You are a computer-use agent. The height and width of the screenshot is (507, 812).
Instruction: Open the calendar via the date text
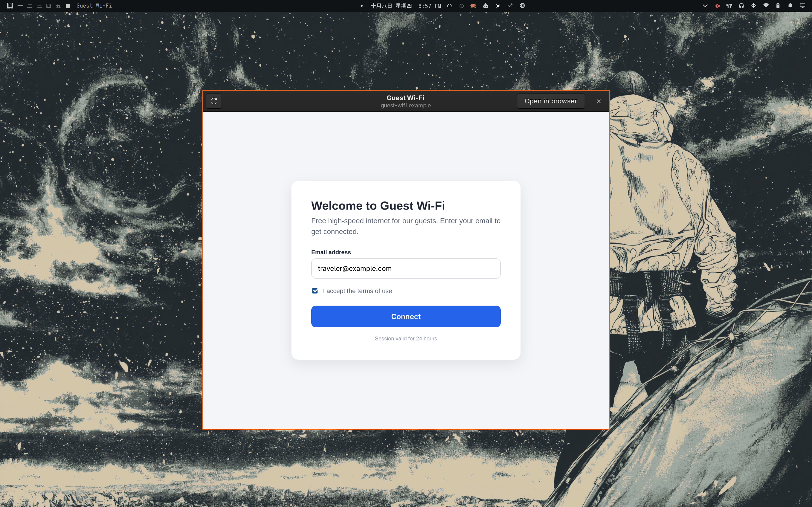391,6
